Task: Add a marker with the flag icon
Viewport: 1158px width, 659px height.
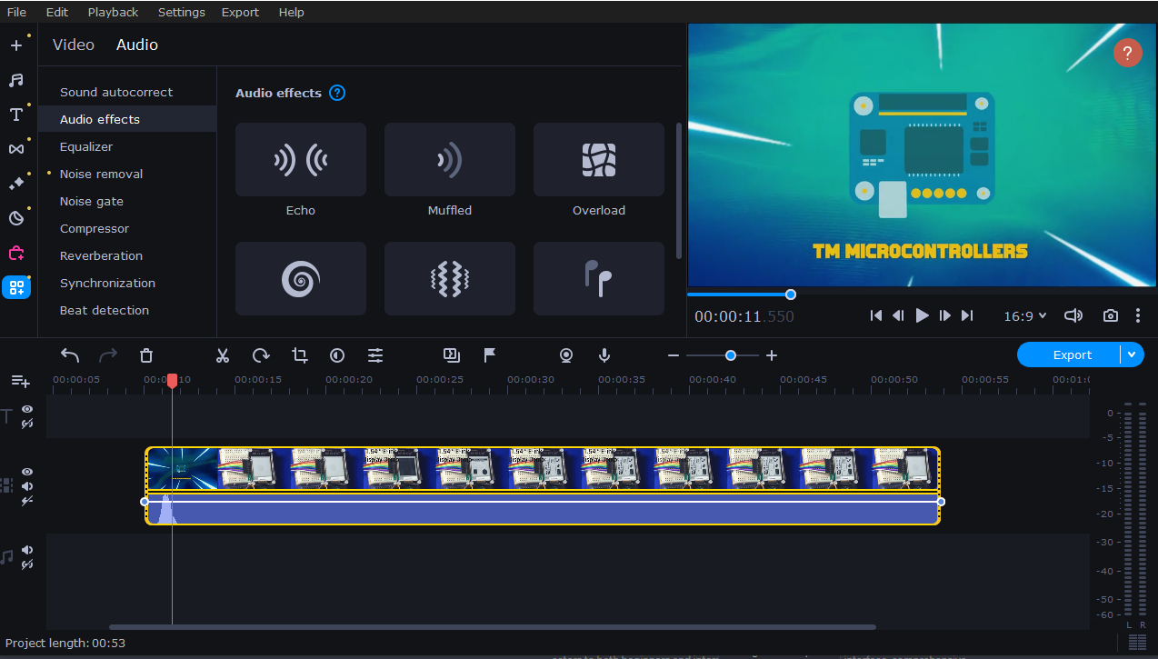Action: [x=490, y=355]
